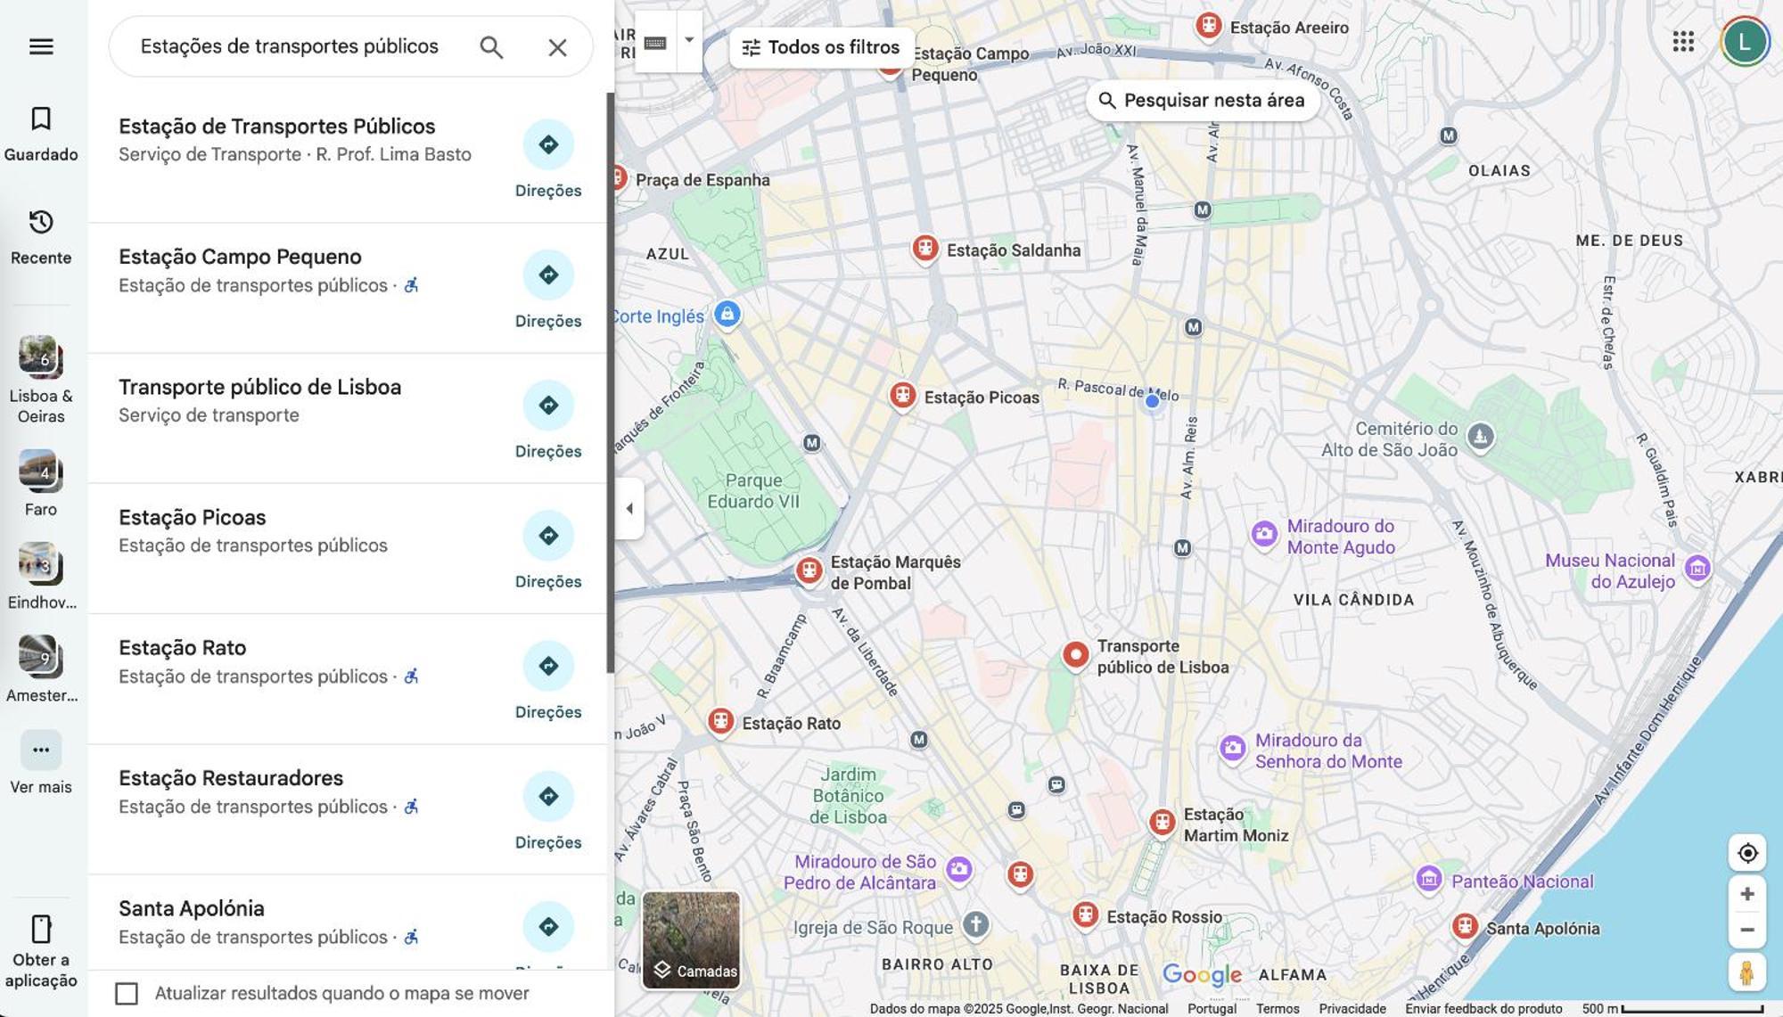Clear the search with X icon

click(x=557, y=47)
